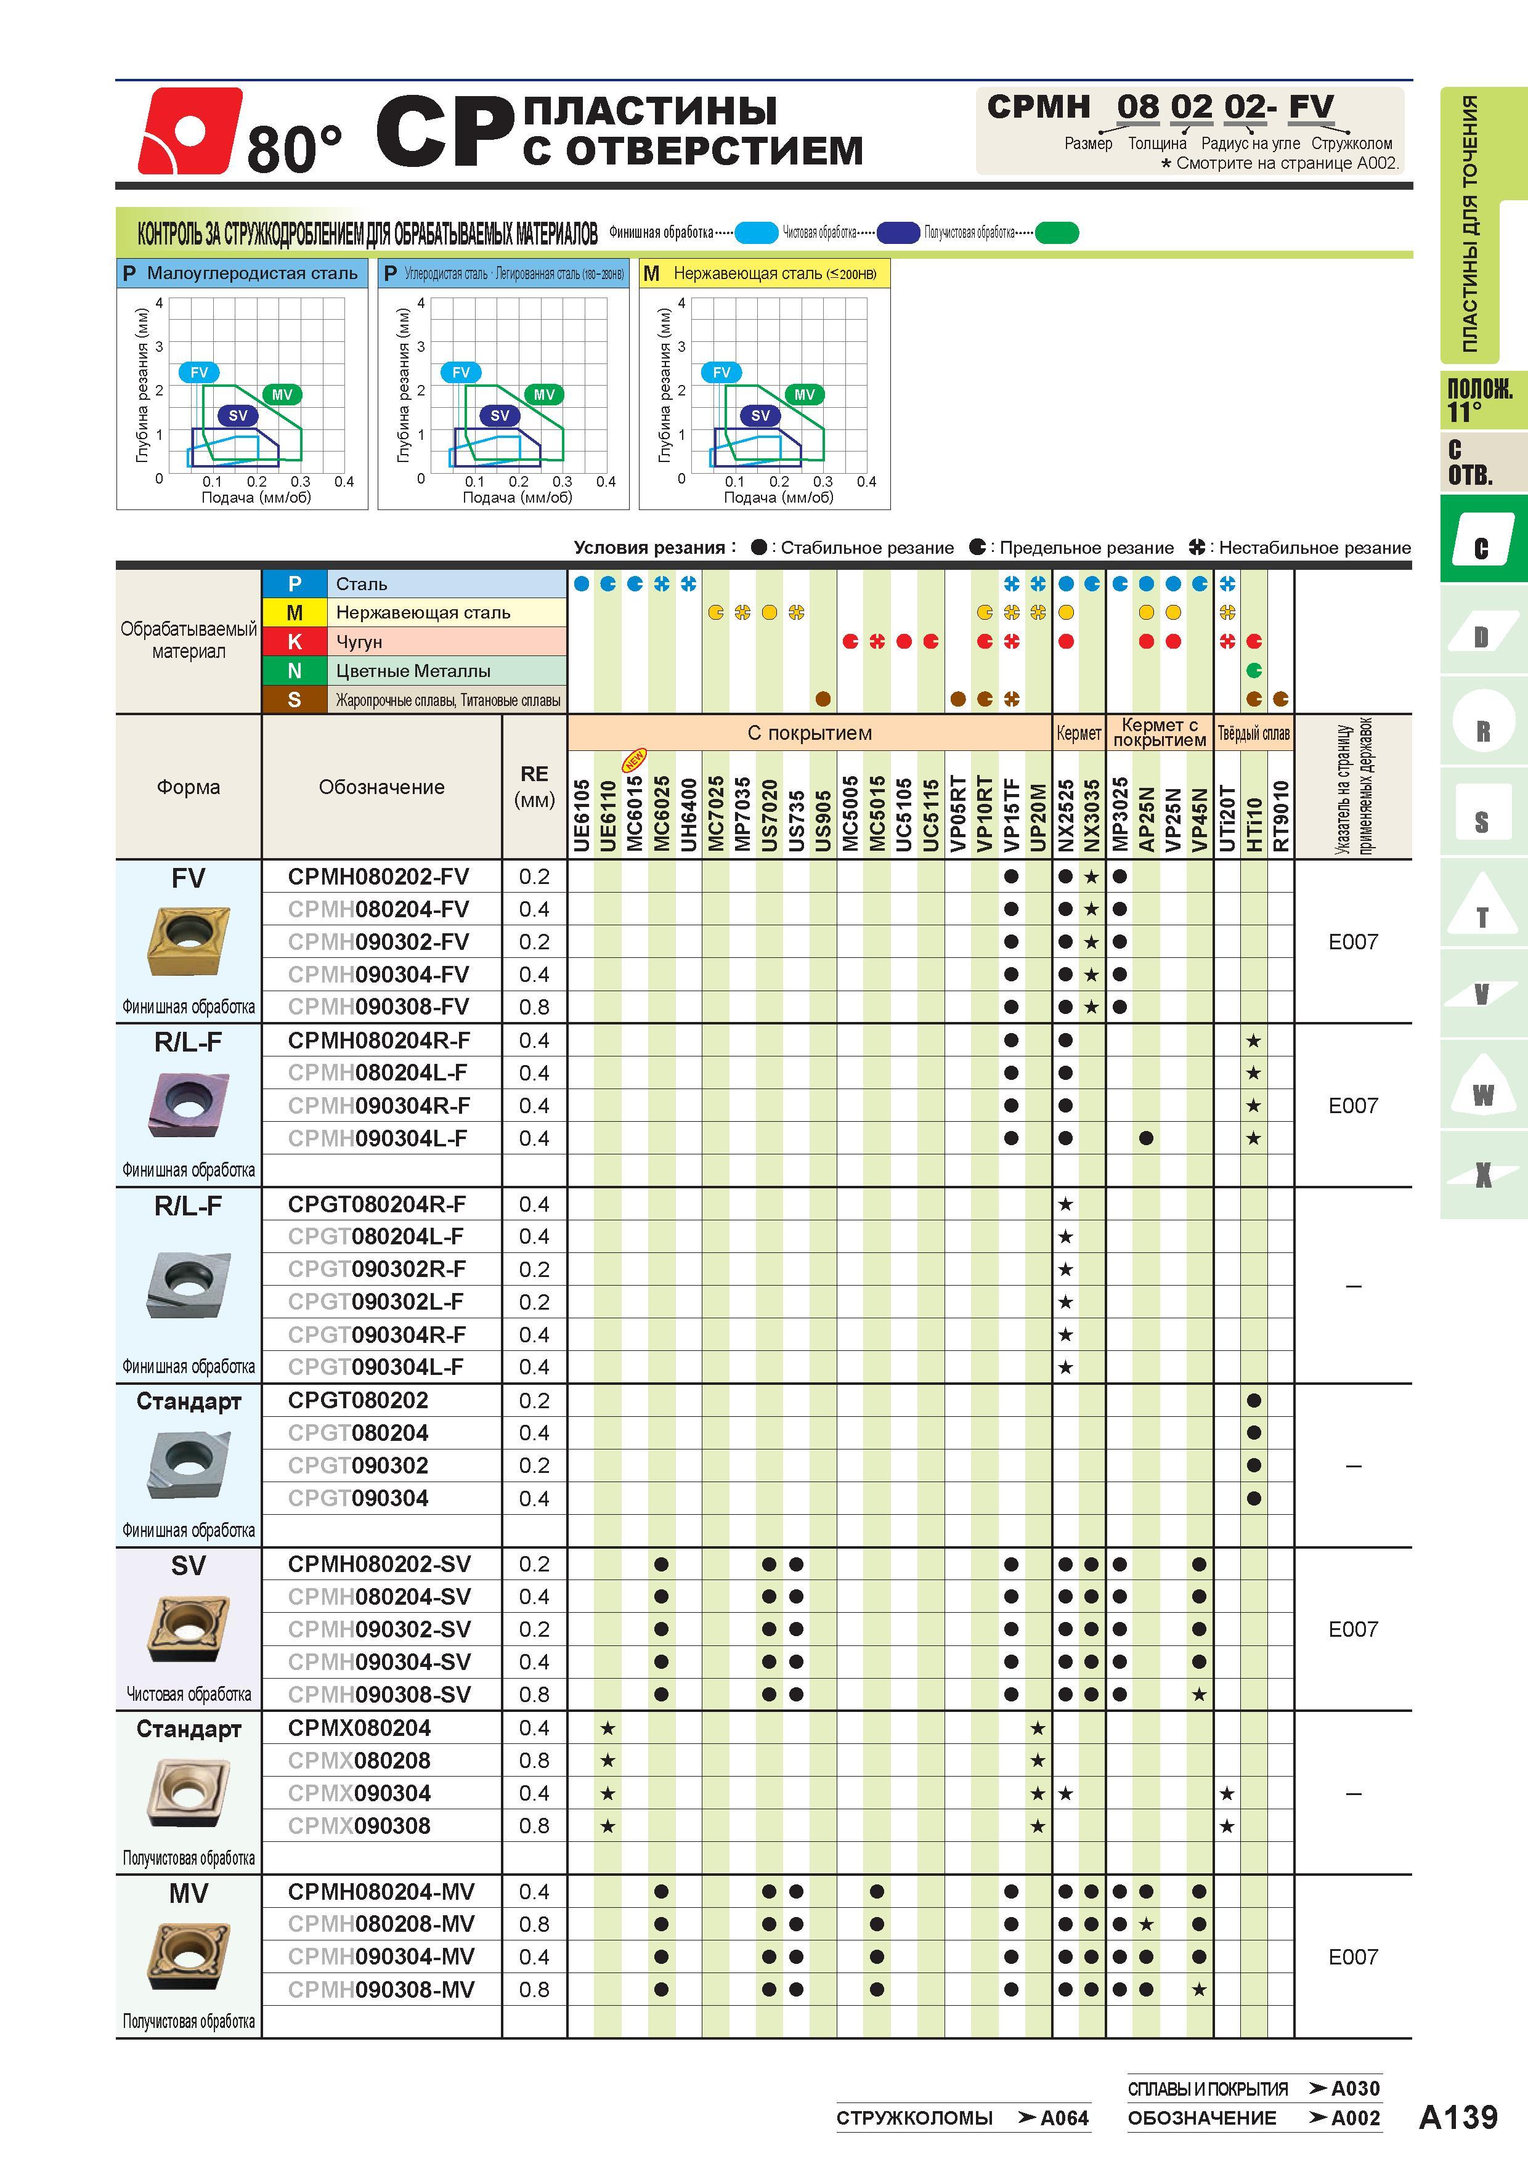Click the green semi-finishing legend swatch

point(1056,232)
